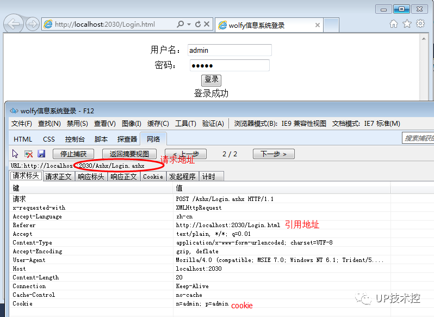
Task: Select the 响应标头 tab
Action: coord(91,176)
